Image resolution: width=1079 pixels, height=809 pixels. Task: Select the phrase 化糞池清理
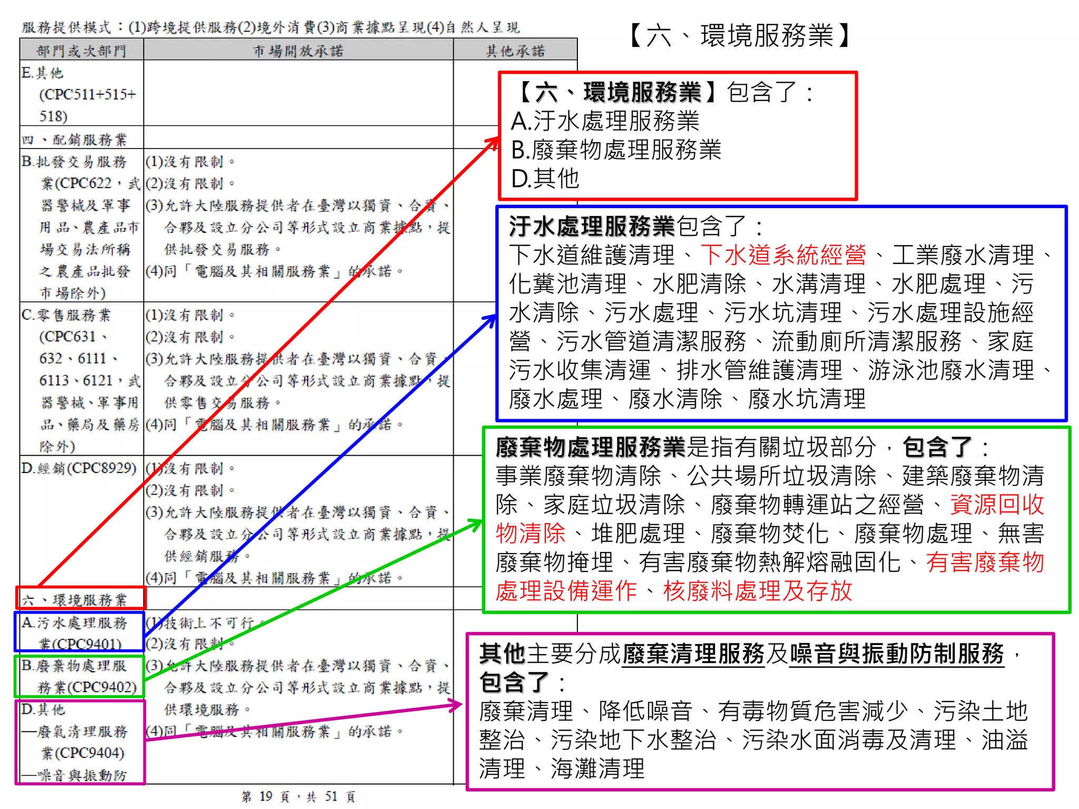coord(567,284)
